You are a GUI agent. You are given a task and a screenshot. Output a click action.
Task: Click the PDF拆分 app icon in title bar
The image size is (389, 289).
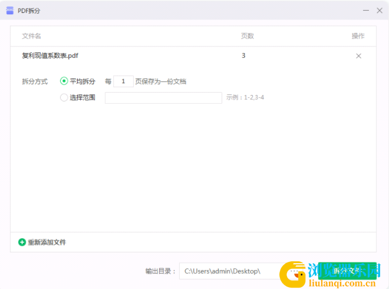(10, 11)
